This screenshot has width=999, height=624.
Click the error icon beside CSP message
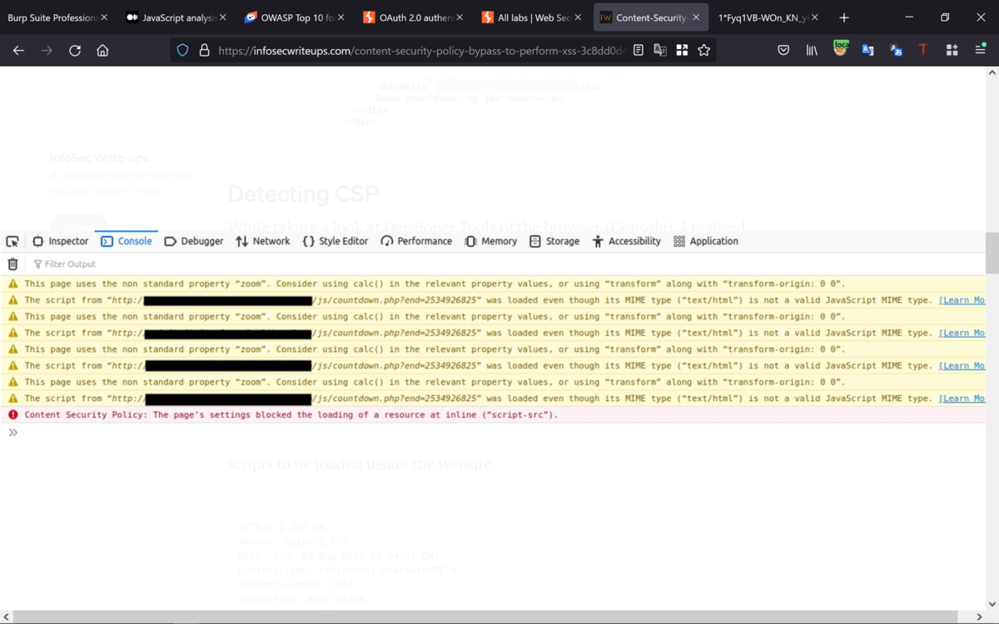click(x=12, y=414)
